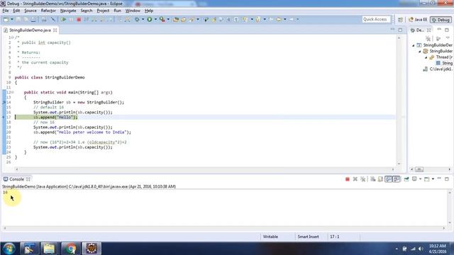
Task: Click the Quick Access search field
Action: tap(376, 19)
